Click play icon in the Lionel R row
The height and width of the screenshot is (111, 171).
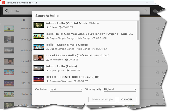coord(164,61)
